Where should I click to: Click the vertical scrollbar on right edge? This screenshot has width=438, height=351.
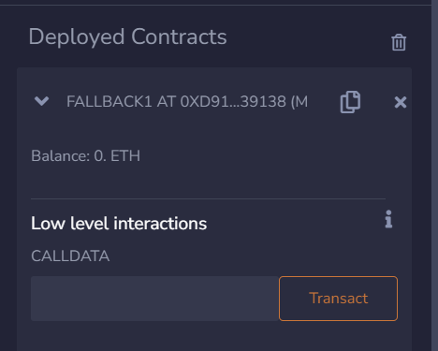(434, 175)
